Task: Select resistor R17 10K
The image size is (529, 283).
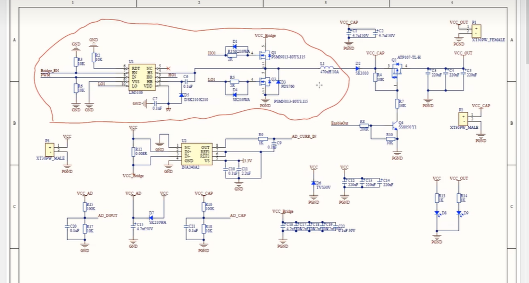Action: (x=85, y=229)
